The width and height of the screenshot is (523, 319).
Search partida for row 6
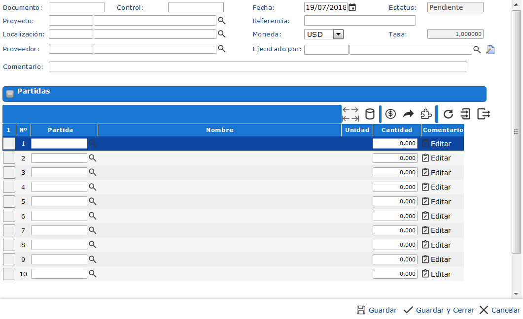pyautogui.click(x=92, y=216)
